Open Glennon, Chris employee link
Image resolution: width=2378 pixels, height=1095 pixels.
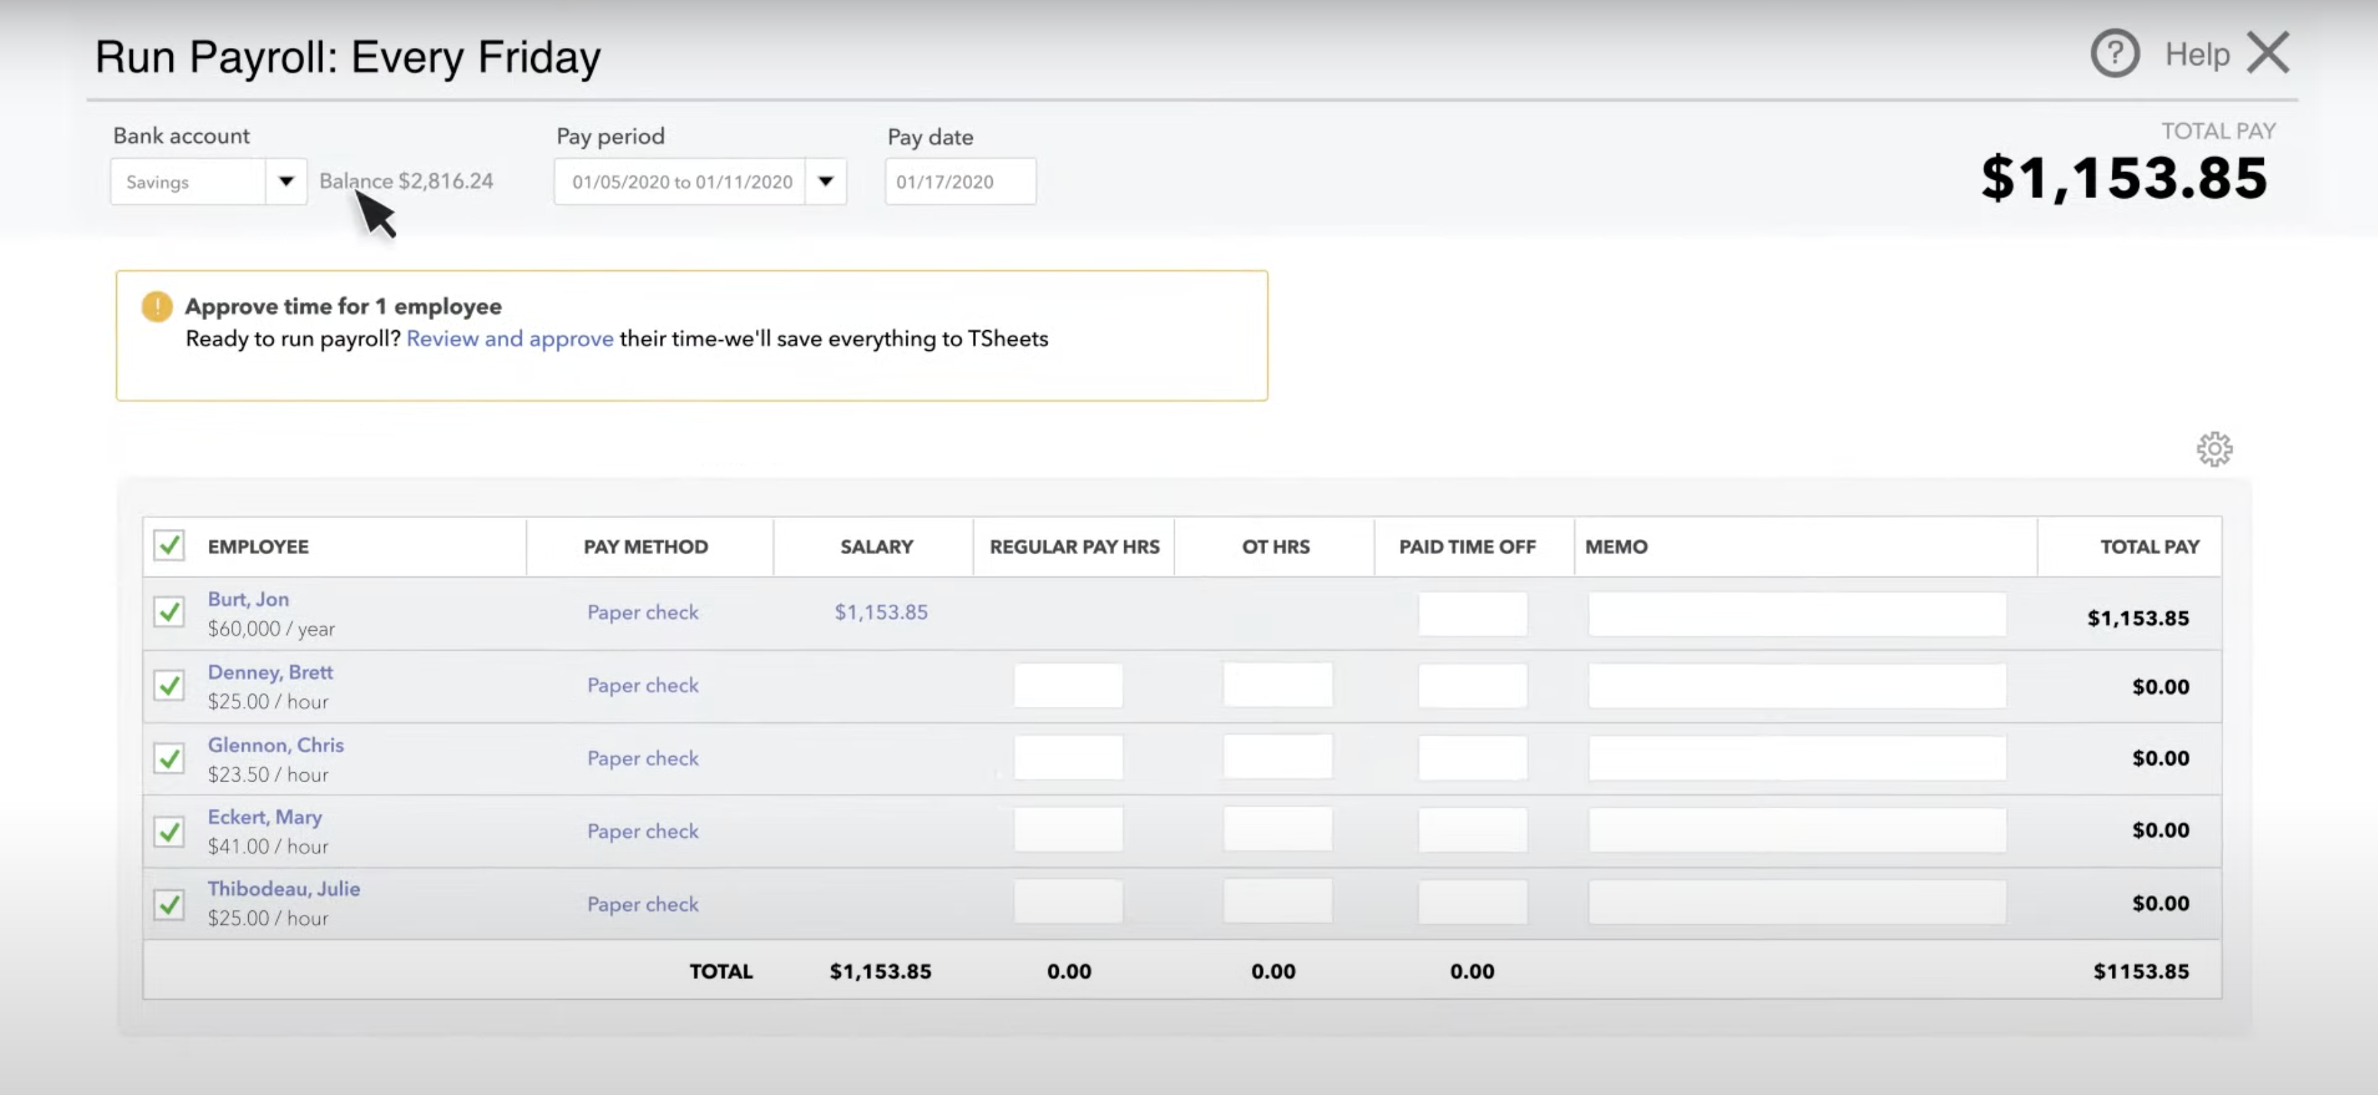click(x=275, y=744)
